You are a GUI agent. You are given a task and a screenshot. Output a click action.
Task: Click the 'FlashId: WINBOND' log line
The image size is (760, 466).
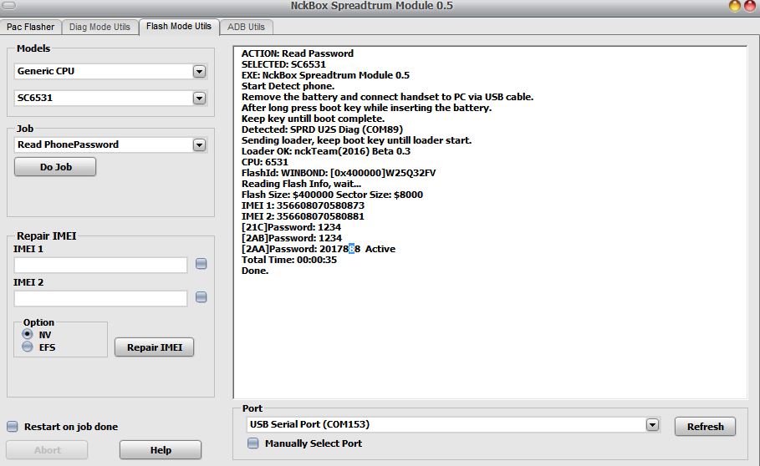click(x=339, y=173)
